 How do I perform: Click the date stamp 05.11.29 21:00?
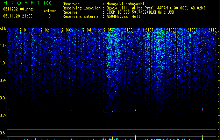pyautogui.click(x=18, y=16)
